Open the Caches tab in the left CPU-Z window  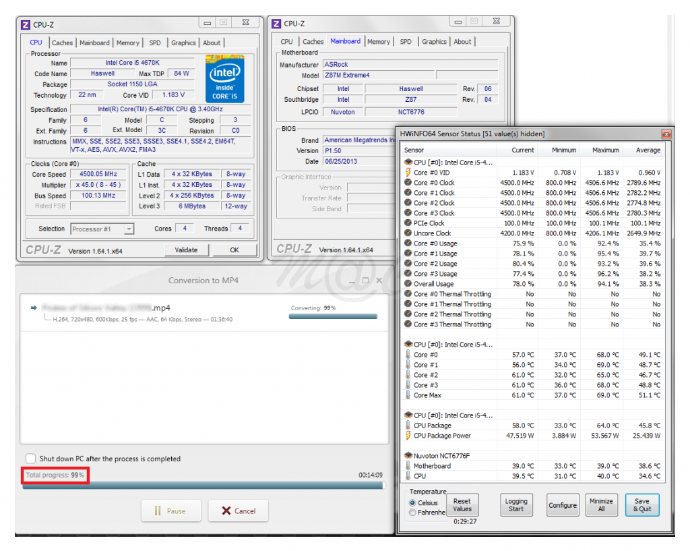pos(62,42)
